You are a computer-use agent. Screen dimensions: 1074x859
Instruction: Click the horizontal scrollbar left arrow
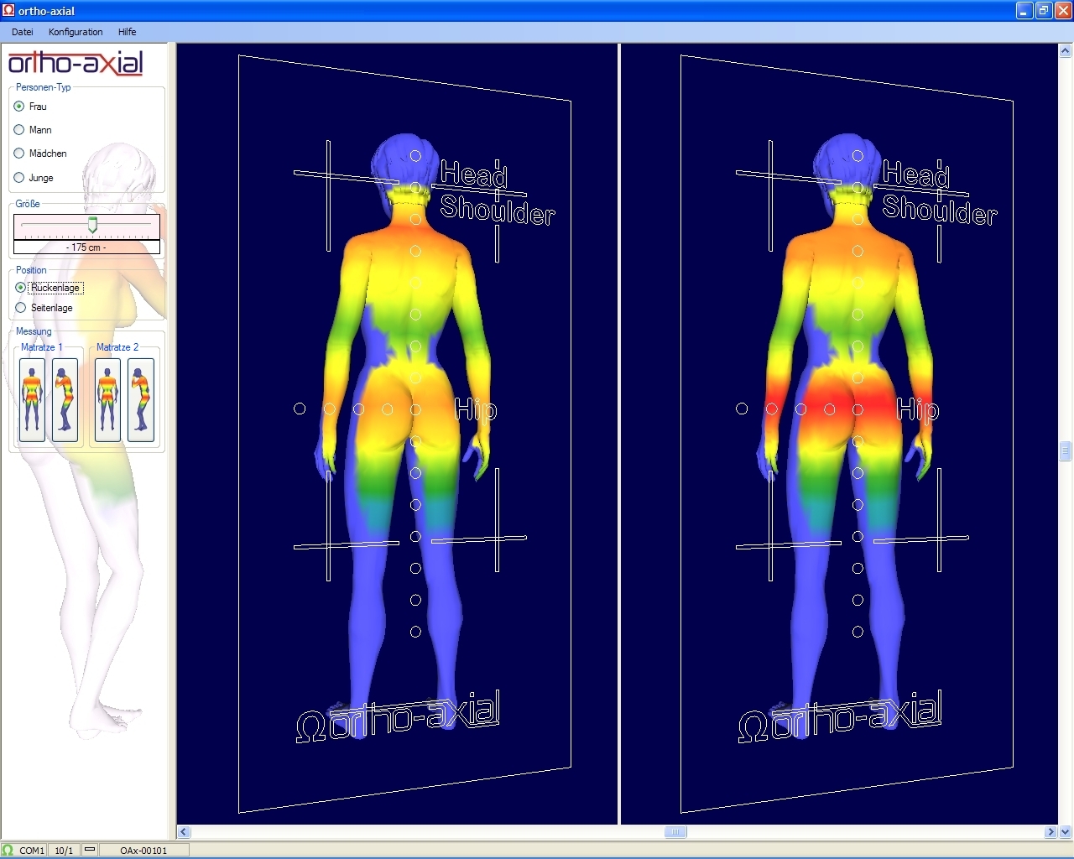pyautogui.click(x=185, y=832)
